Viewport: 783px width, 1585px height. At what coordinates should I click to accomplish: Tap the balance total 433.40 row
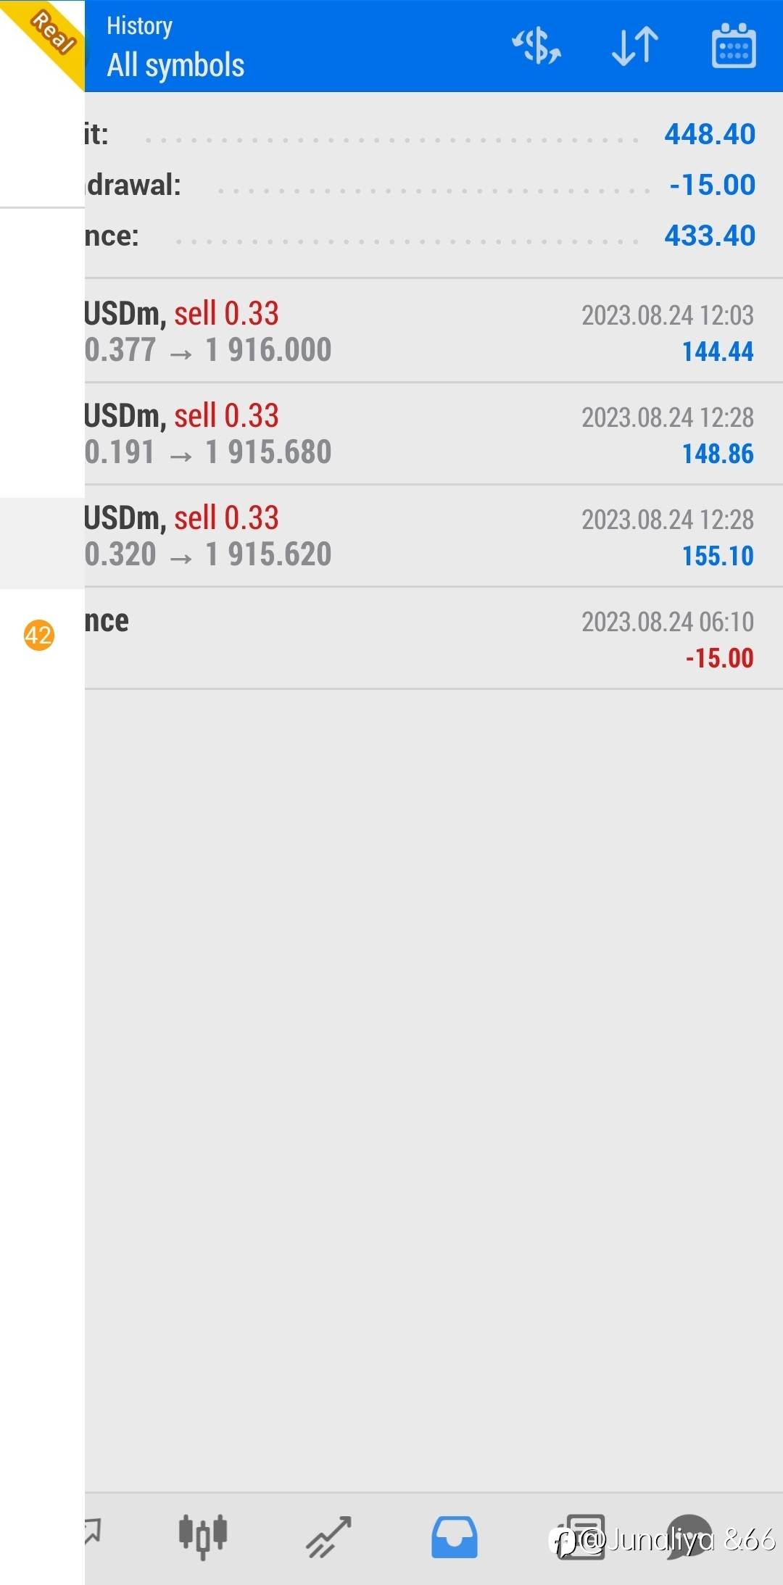pos(420,236)
